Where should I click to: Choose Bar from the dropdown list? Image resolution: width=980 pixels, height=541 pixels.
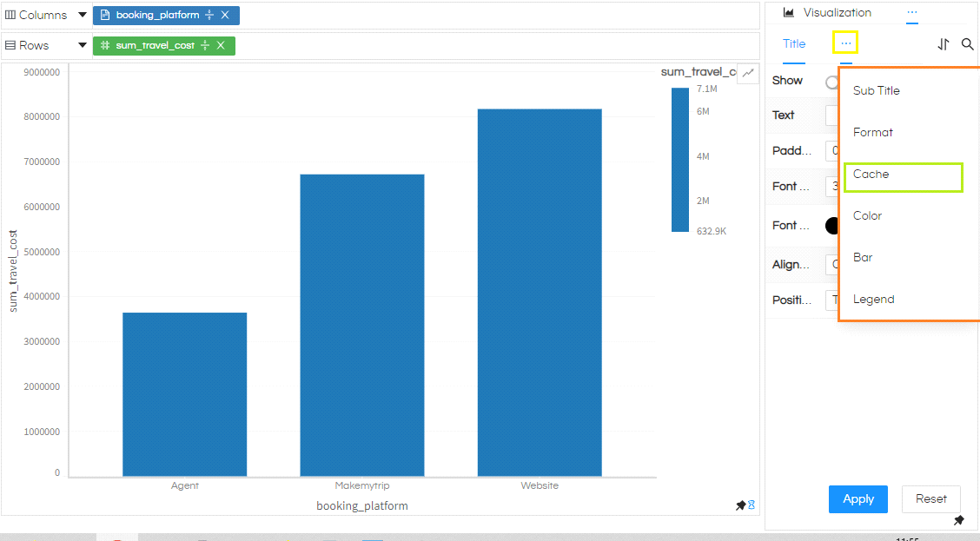coord(863,257)
